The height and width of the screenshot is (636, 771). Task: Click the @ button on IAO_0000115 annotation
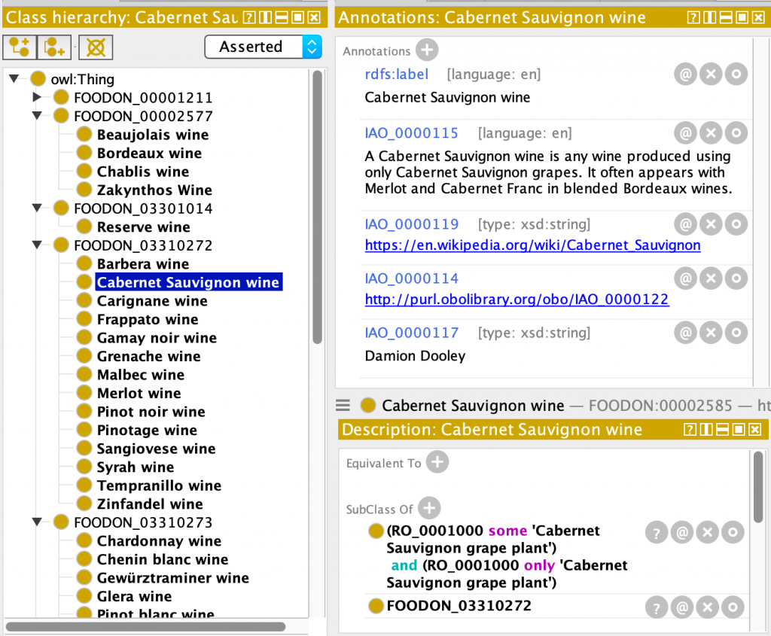685,132
